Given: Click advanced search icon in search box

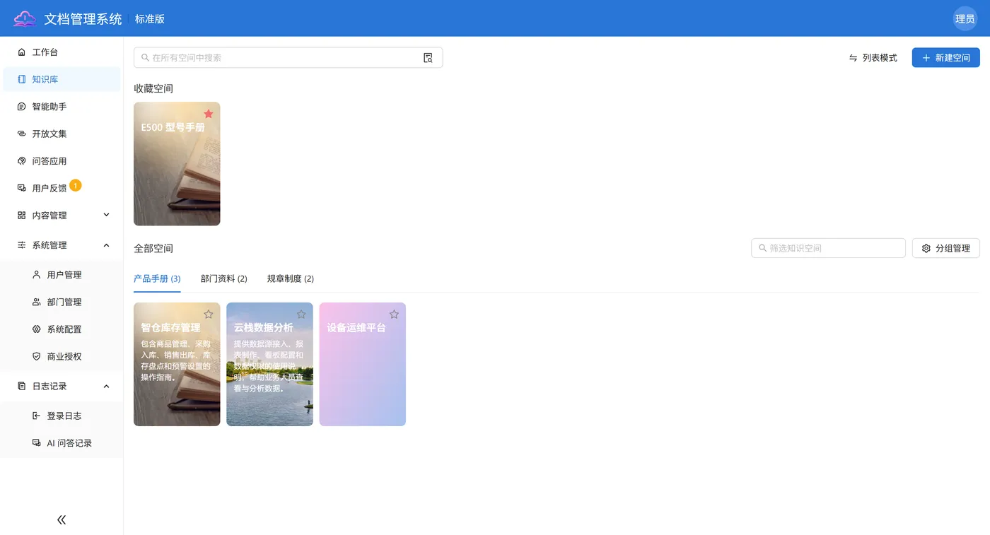Looking at the screenshot, I should pos(428,58).
